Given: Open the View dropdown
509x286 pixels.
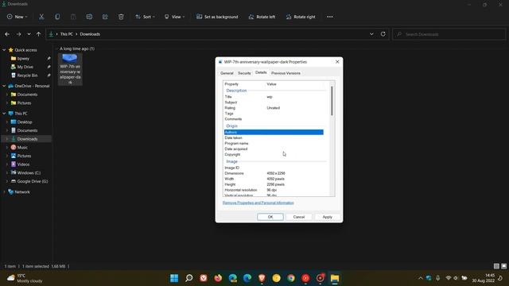Looking at the screenshot, I should pyautogui.click(x=175, y=17).
